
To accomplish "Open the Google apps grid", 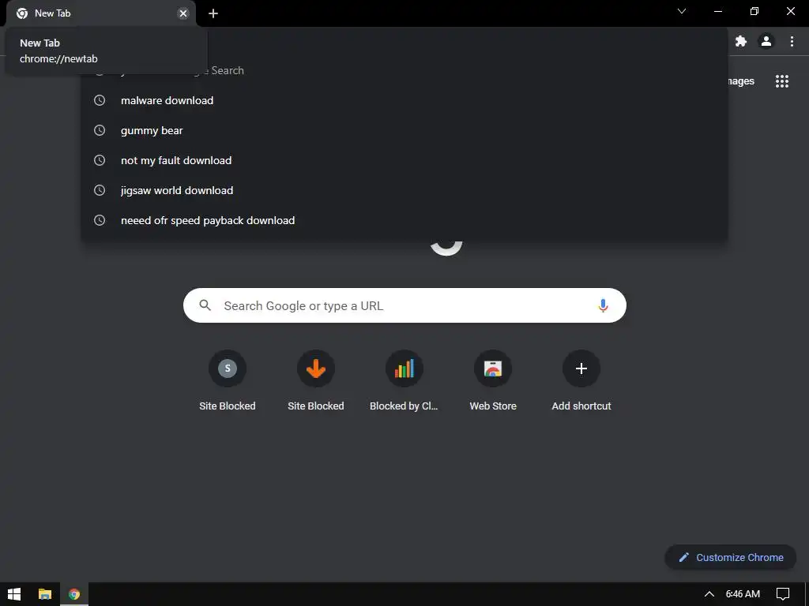I will 782,81.
